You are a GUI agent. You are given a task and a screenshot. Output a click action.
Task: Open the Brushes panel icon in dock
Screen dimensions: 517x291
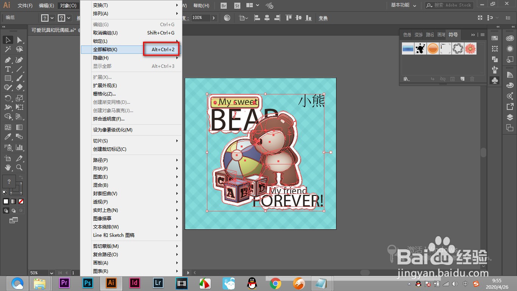[x=495, y=70]
